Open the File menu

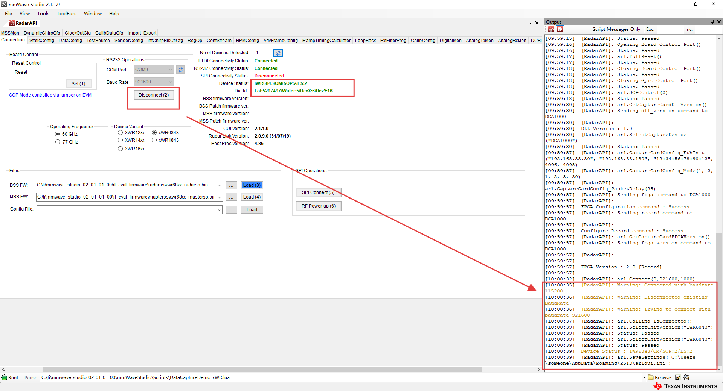click(8, 14)
